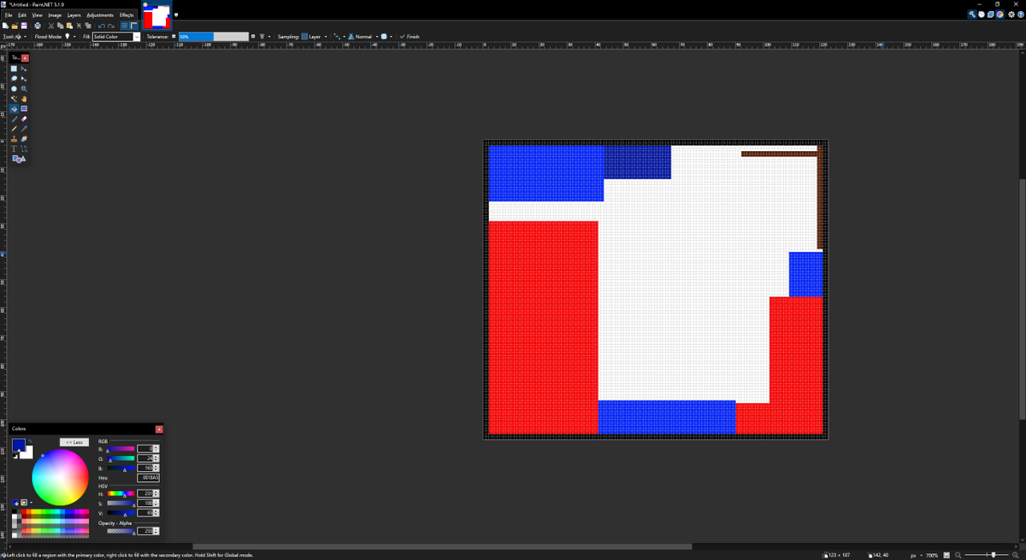This screenshot has height=560, width=1026.
Task: Open the Flood Mode dropdown
Action: tap(74, 36)
